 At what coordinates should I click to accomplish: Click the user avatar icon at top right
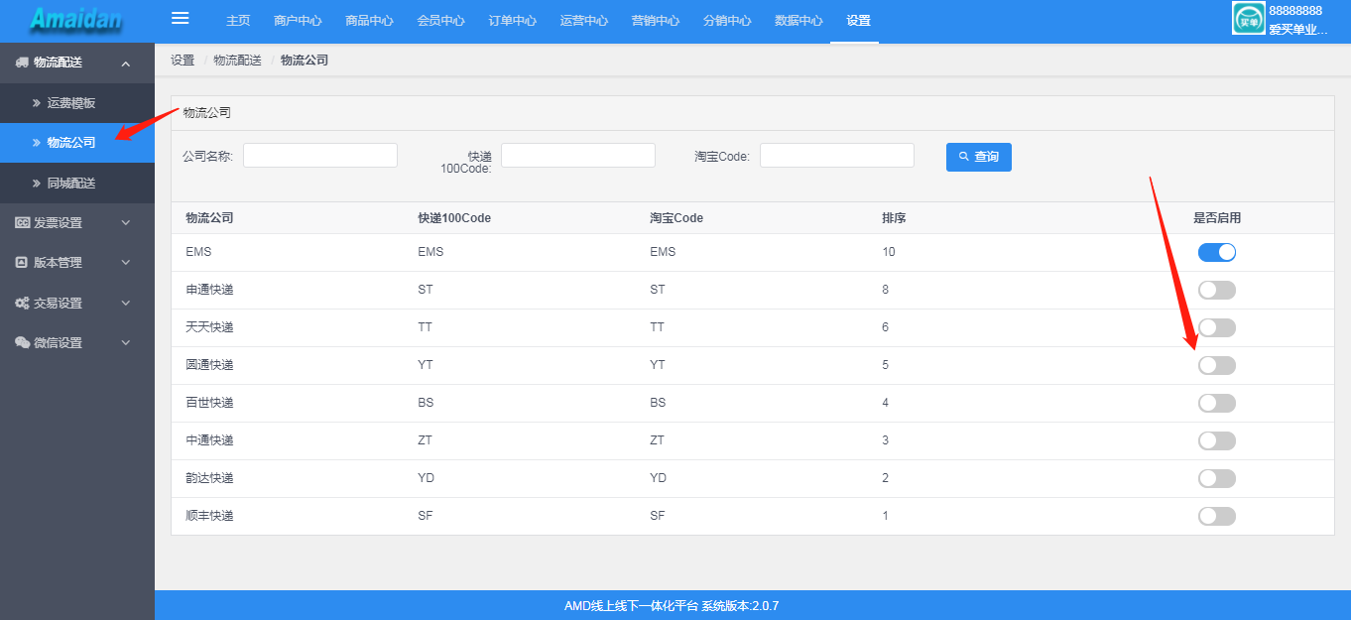pos(1248,18)
